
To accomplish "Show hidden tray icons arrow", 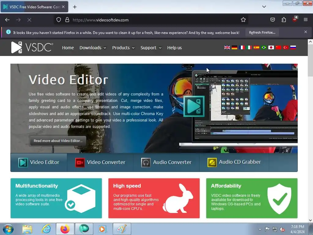I will click(260, 229).
